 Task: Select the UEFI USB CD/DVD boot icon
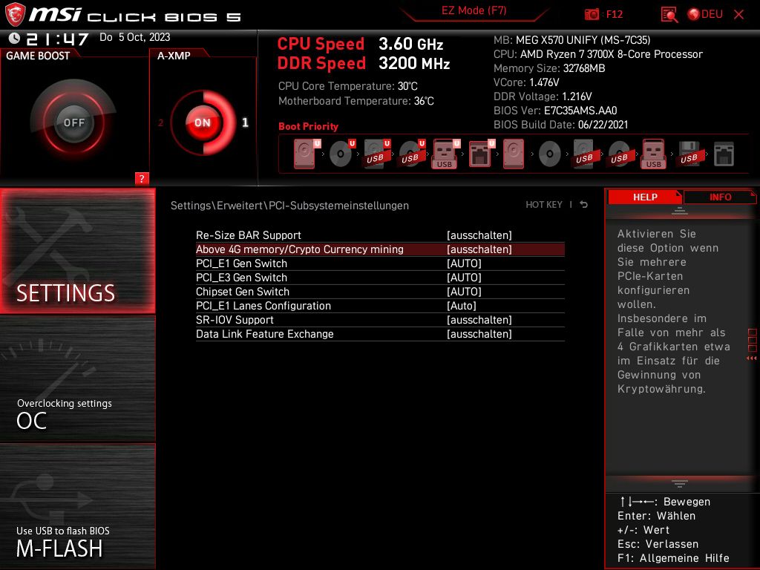pos(411,154)
